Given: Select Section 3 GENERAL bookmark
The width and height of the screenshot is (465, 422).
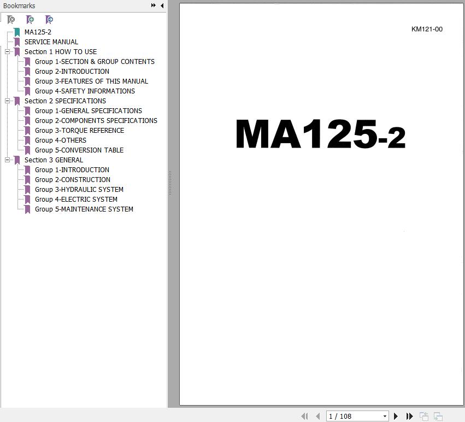Looking at the screenshot, I should (54, 160).
